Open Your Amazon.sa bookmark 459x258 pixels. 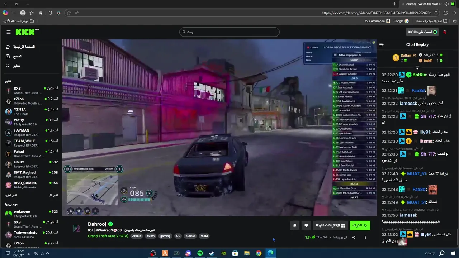[377, 21]
